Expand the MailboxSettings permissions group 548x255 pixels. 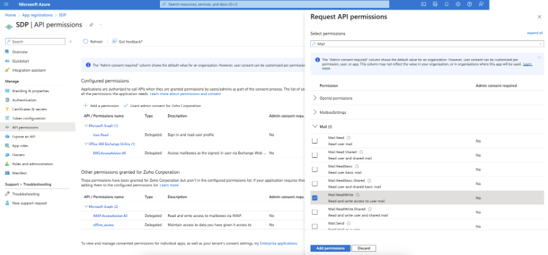click(x=315, y=112)
